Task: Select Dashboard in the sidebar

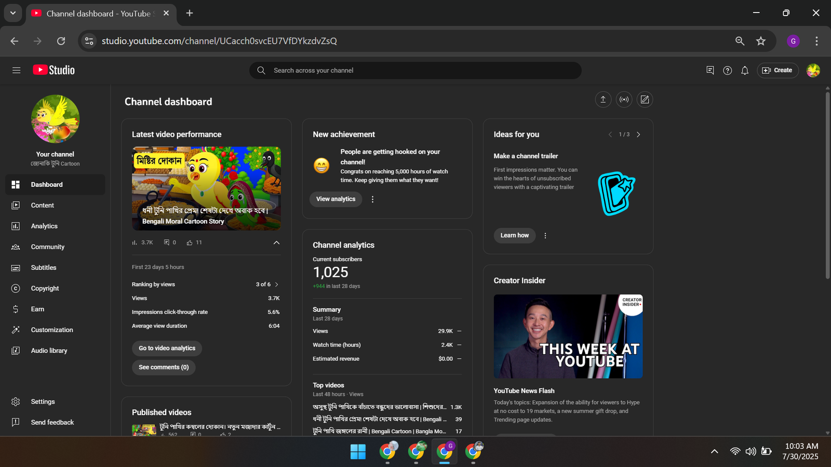Action: pyautogui.click(x=55, y=185)
